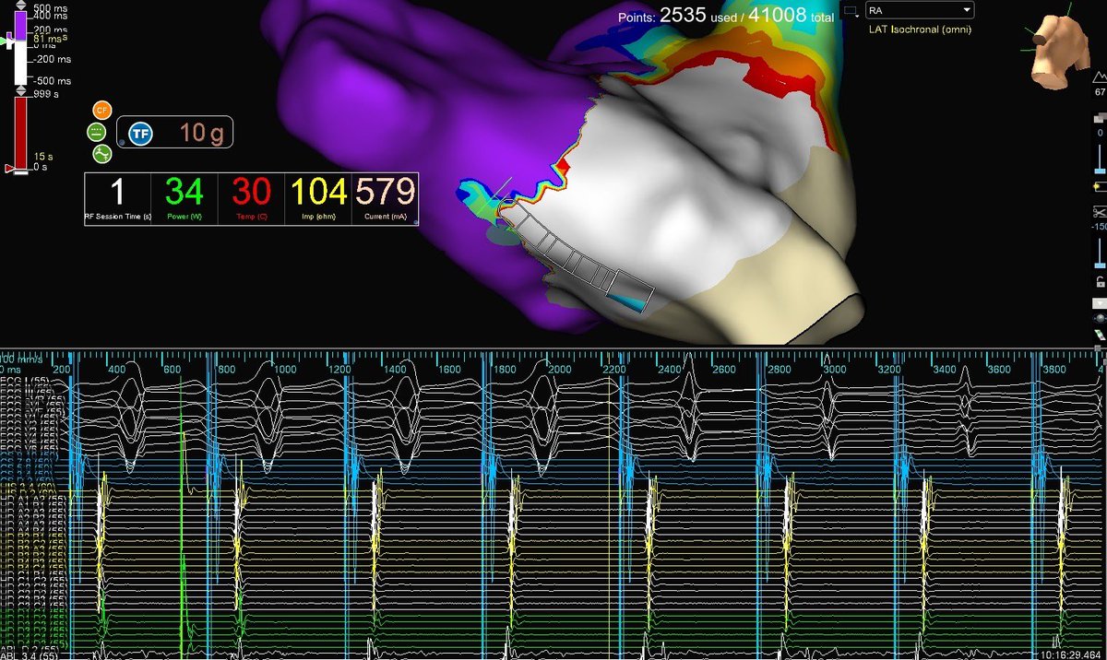Click the yellow 15 s timer label
This screenshot has height=660, width=1107.
(x=42, y=157)
